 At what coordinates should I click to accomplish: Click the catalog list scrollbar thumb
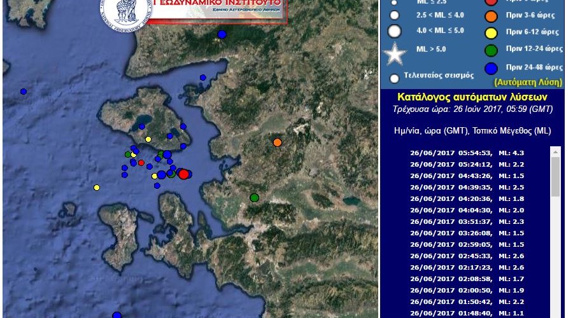pyautogui.click(x=556, y=177)
